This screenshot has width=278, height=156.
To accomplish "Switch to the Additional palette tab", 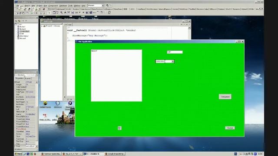I will point(60,9).
